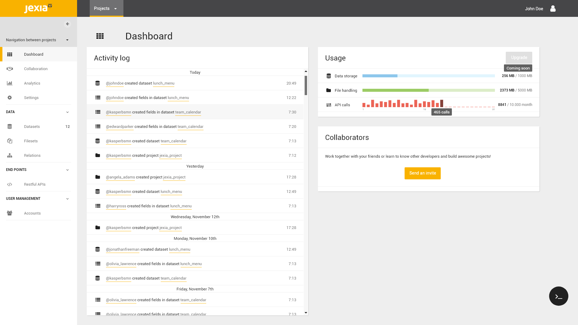578x325 pixels.
Task: Open Settings via gear icon
Action: (10, 98)
